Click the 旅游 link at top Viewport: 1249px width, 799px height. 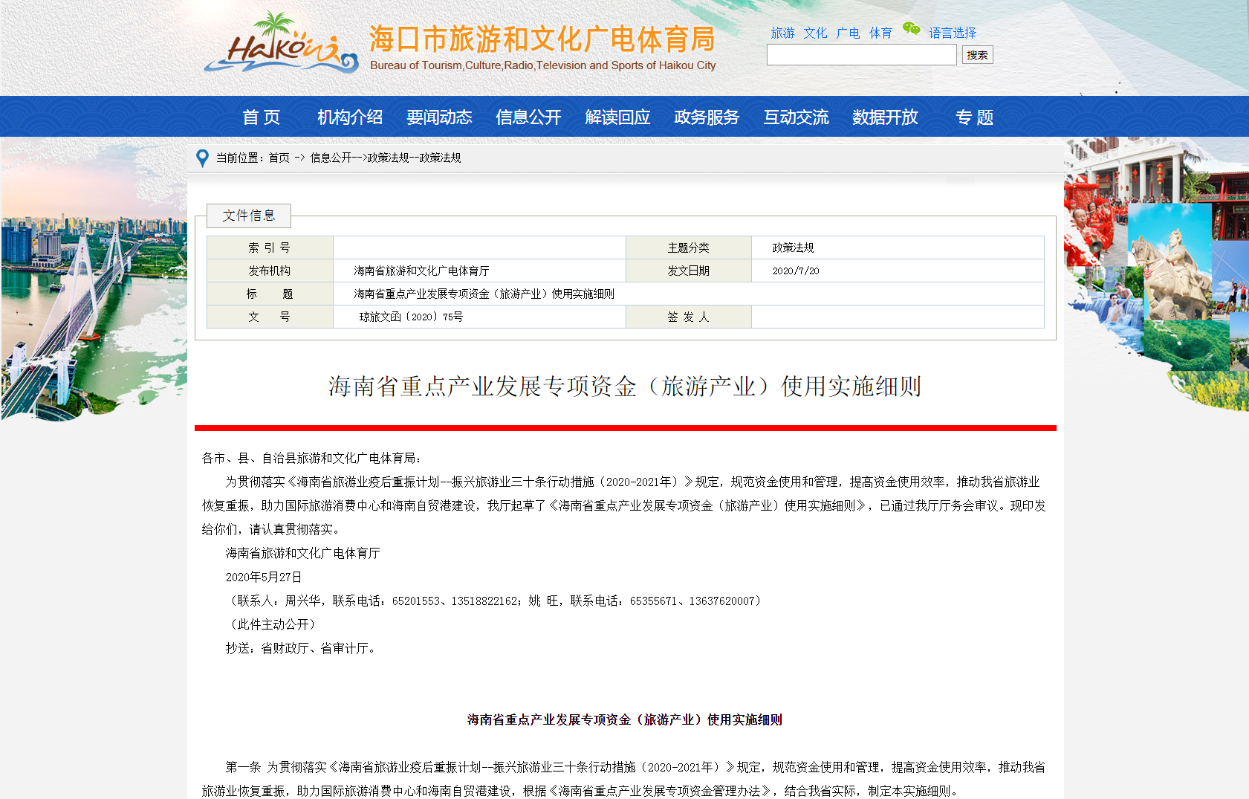[782, 33]
